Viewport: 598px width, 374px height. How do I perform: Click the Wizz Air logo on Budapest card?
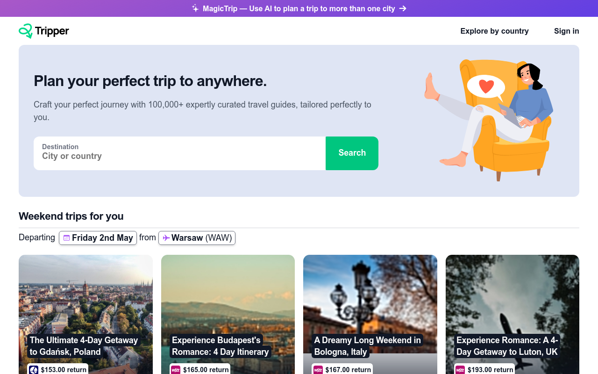(x=176, y=370)
